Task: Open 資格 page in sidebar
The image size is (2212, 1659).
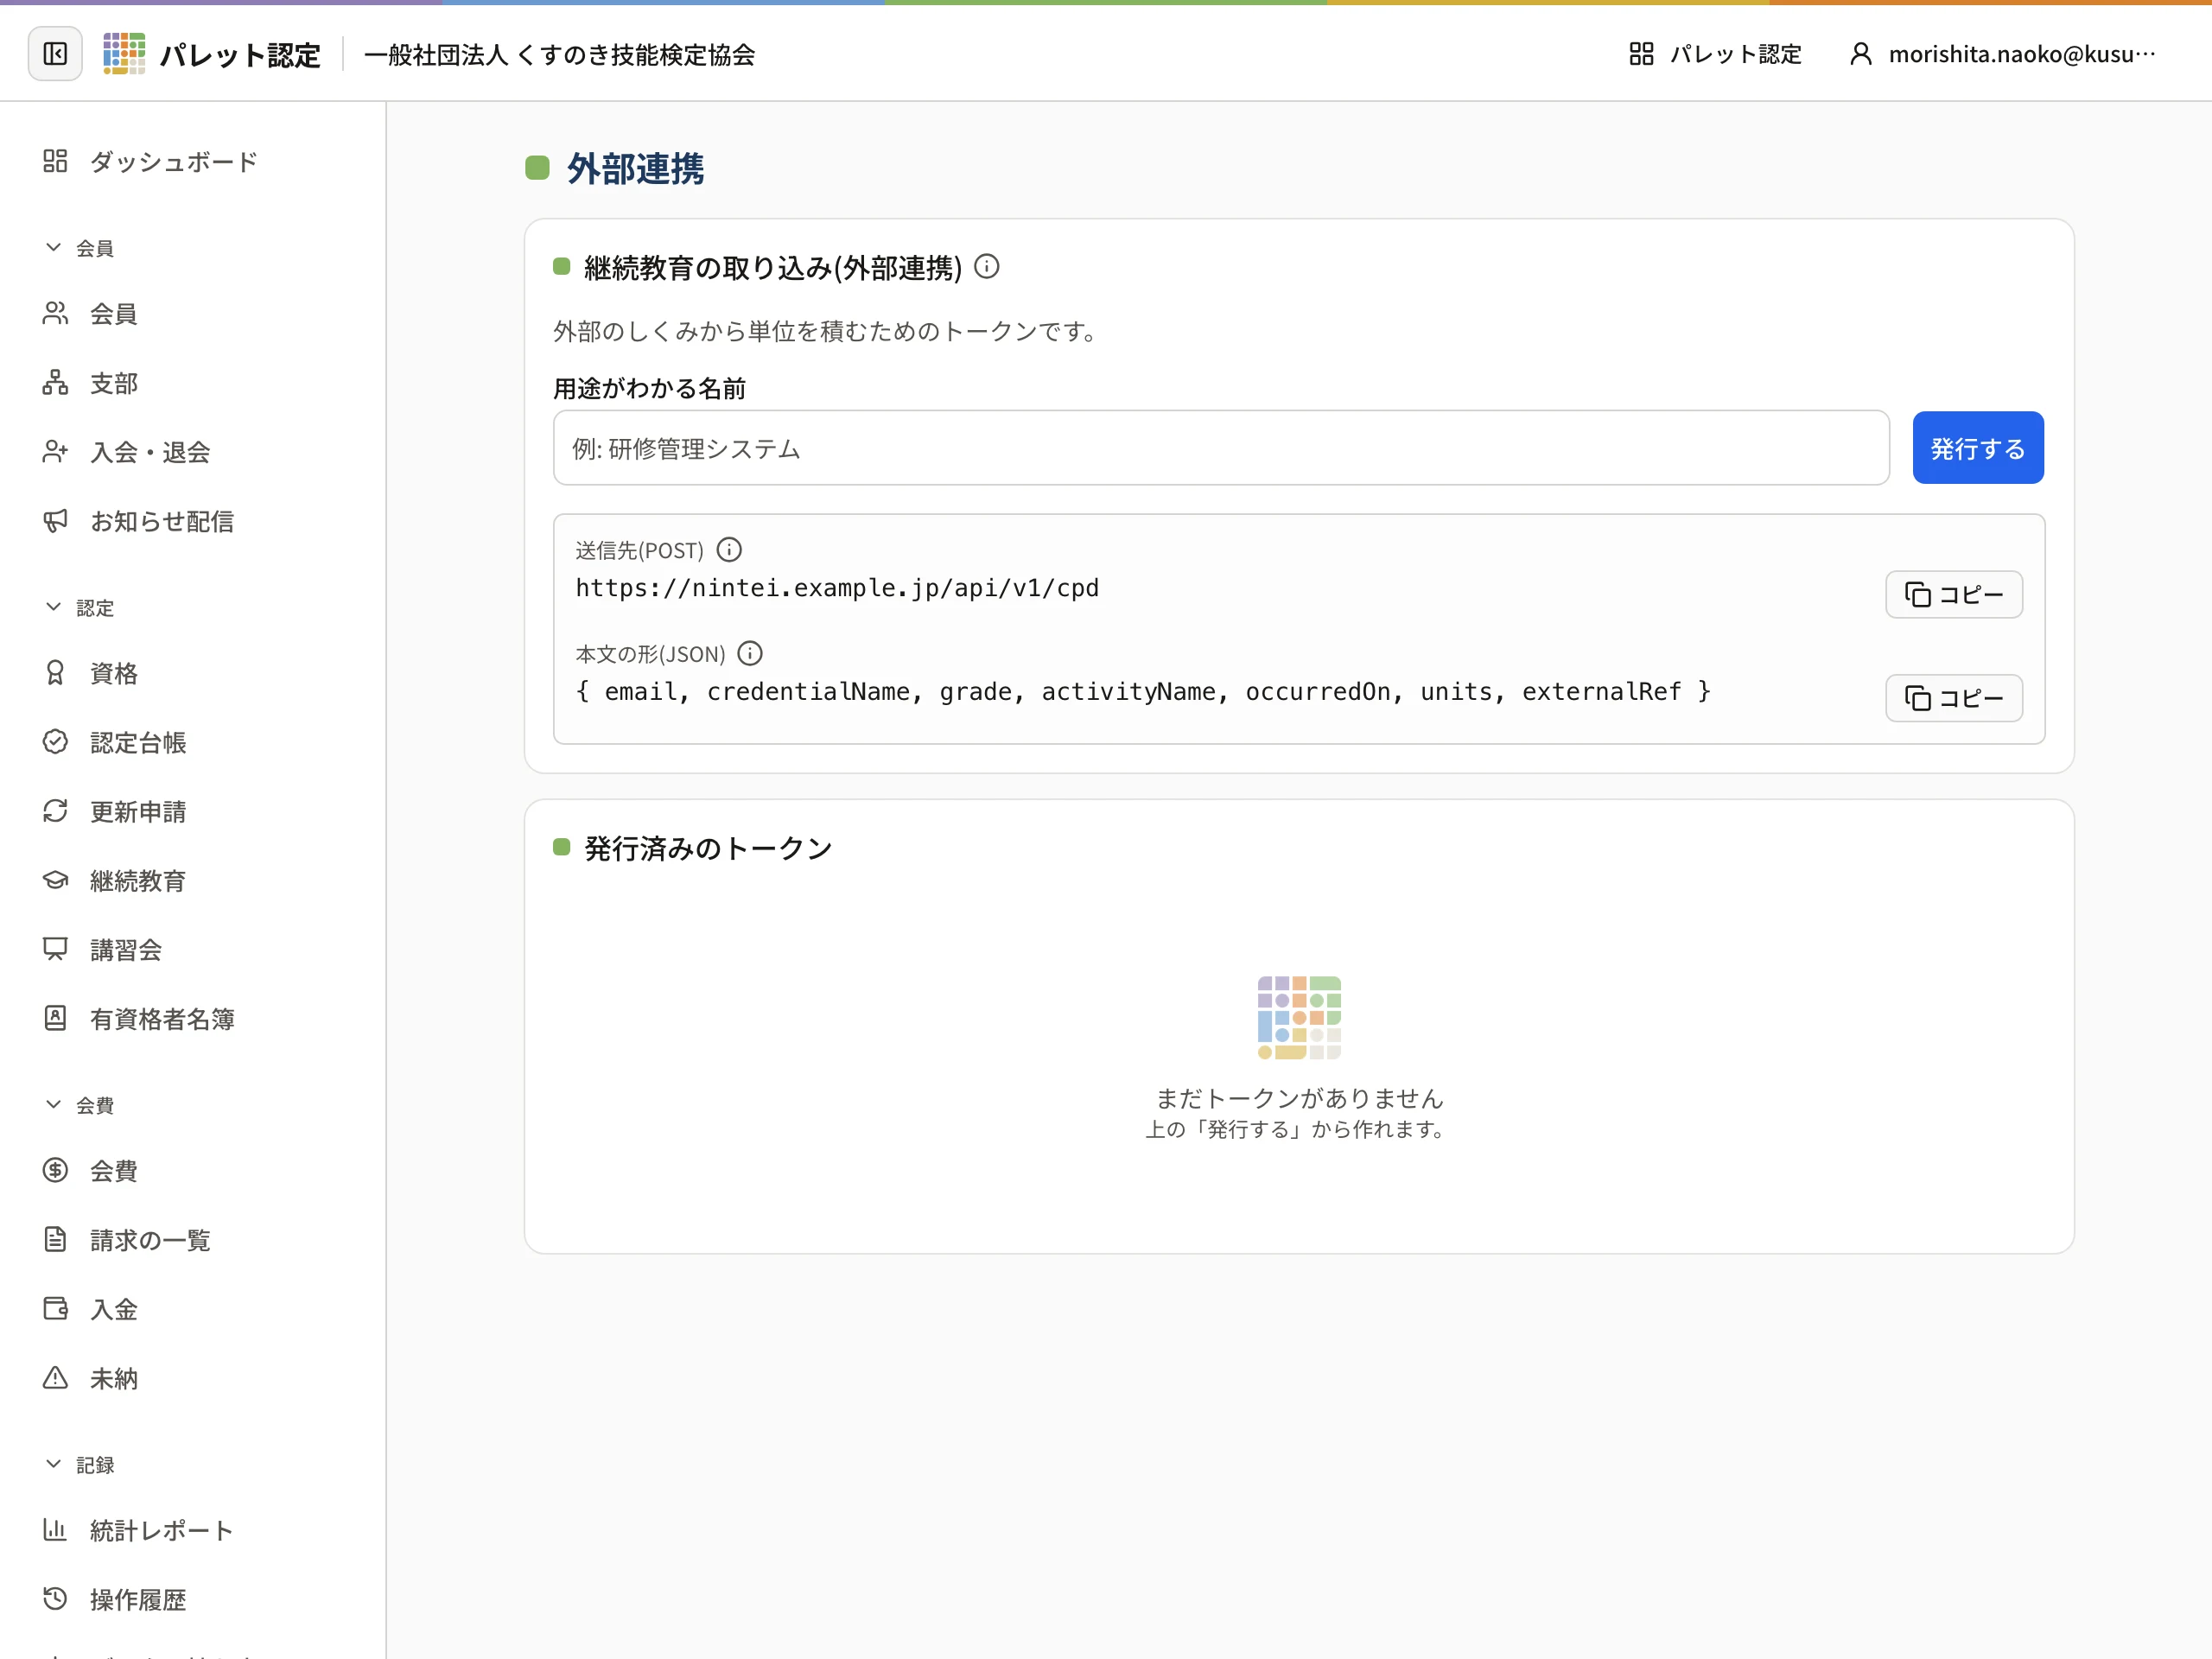Action: pyautogui.click(x=193, y=673)
